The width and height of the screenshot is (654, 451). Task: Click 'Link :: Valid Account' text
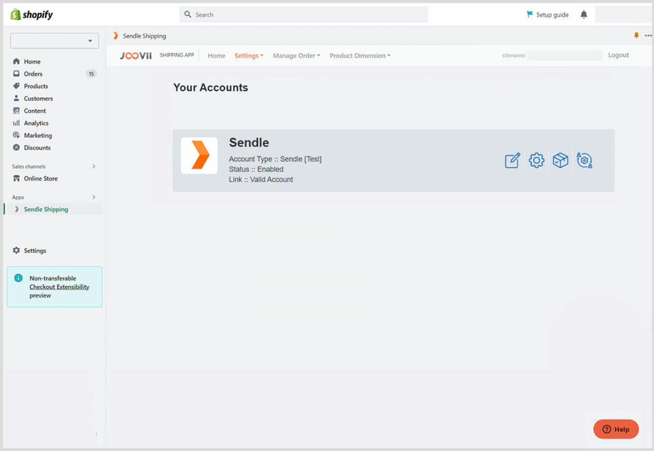point(261,180)
